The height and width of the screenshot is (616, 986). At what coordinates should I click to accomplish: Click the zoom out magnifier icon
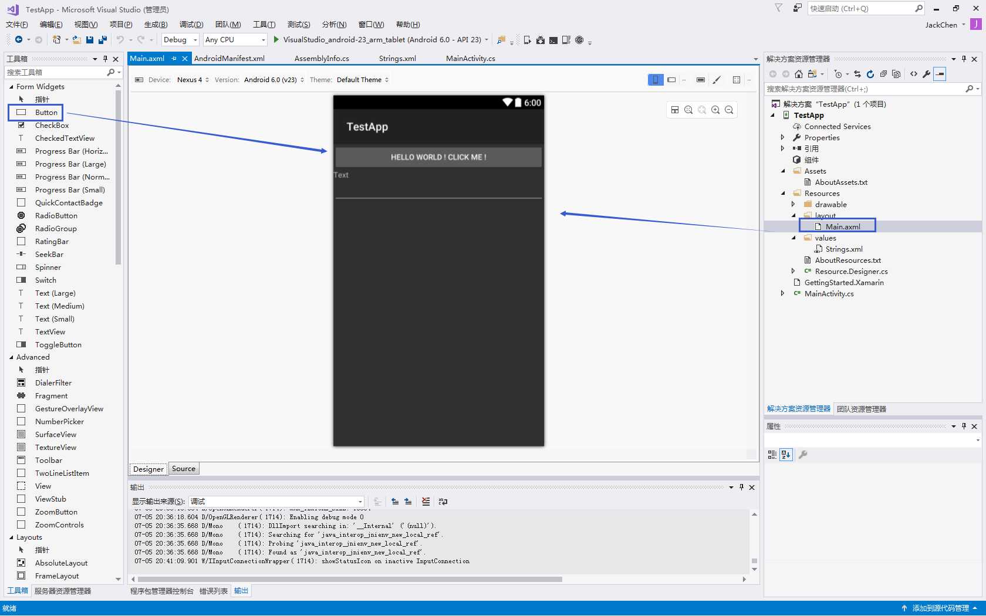click(x=729, y=110)
